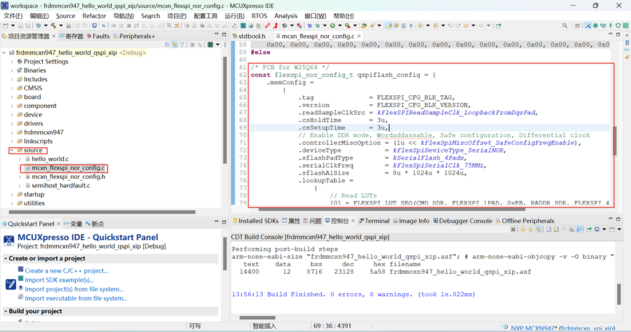The height and width of the screenshot is (332, 631).
Task: Collapse the source folder
Action: 12,150
